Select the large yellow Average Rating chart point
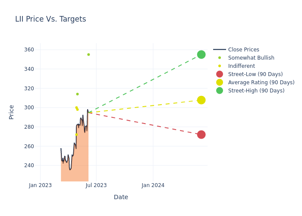The width and height of the screenshot is (302, 216). pos(201,100)
